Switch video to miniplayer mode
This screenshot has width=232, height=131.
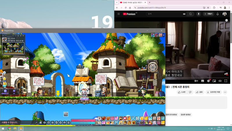[x=214, y=81]
